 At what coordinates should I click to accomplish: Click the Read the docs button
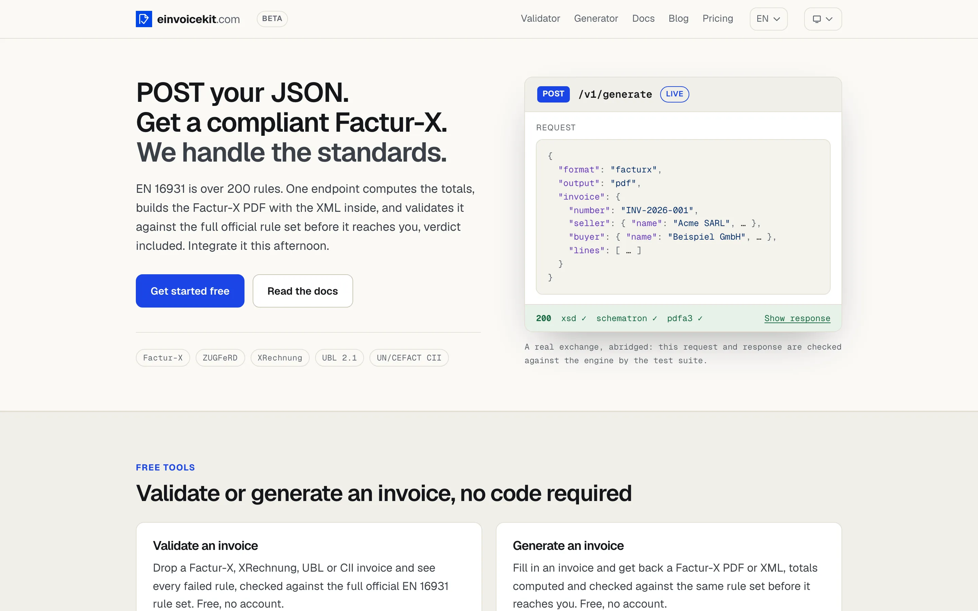point(303,291)
